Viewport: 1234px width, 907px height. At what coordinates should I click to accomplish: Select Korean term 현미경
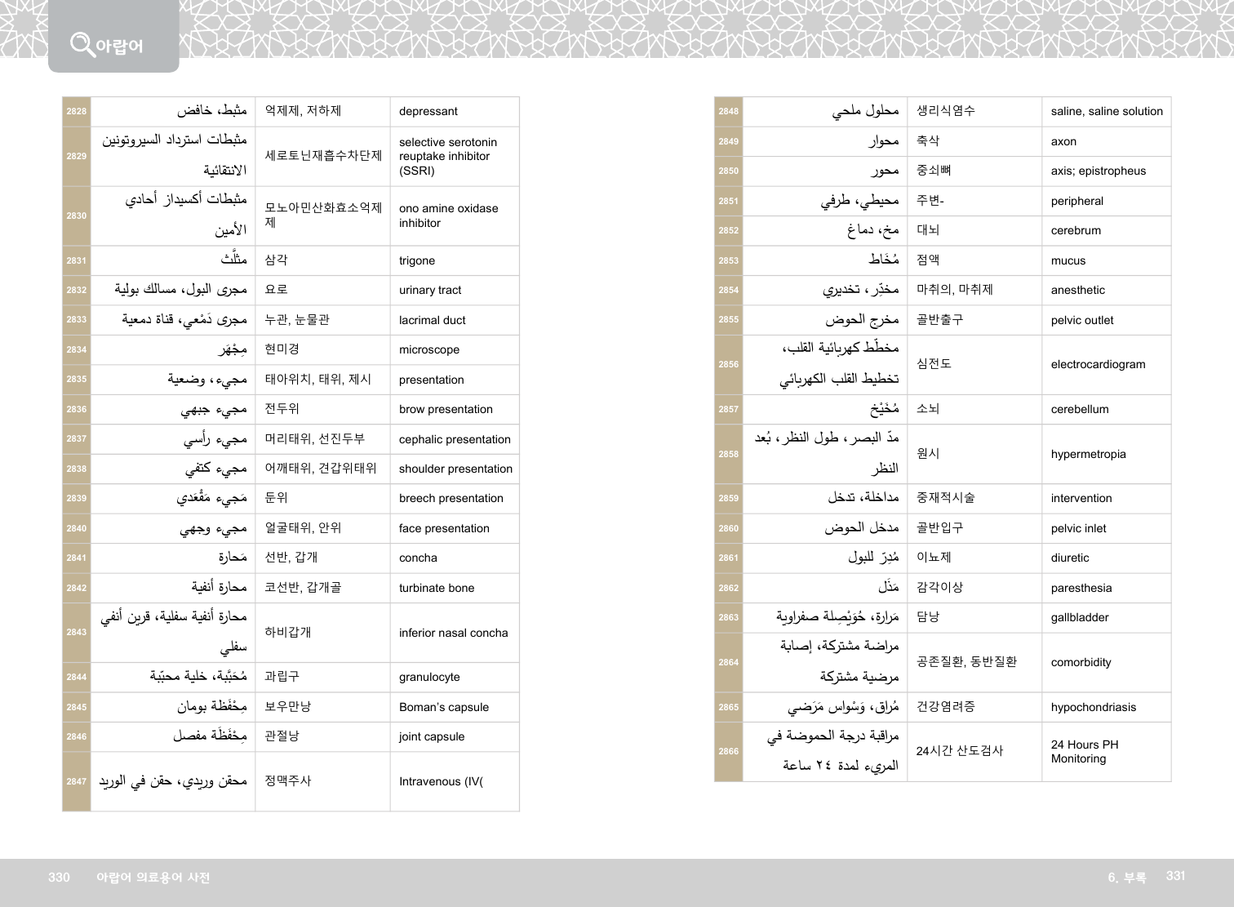tap(282, 349)
